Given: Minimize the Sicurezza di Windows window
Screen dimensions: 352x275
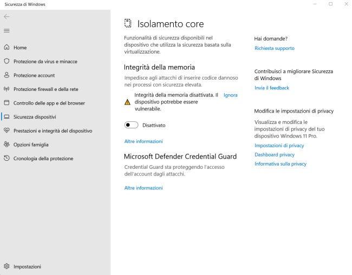Looking at the screenshot, I should point(315,4).
